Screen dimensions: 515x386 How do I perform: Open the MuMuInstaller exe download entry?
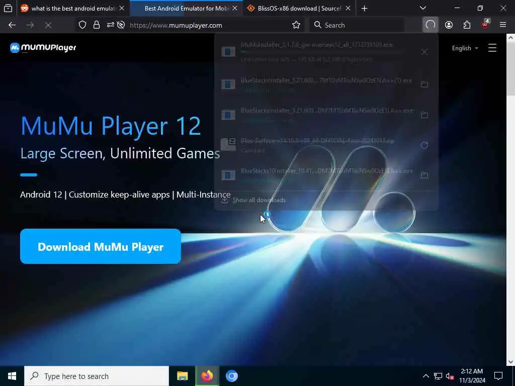(x=318, y=52)
